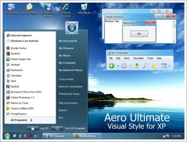Viewport: 187px width, 142px height.
Task: Open Printers and Faxes
Action: click(69, 94)
